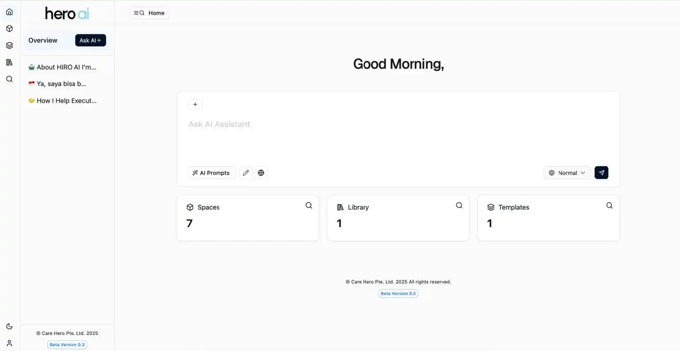Start a new chat with Ask AI button
Viewport: 680px width, 351px height.
[90, 40]
